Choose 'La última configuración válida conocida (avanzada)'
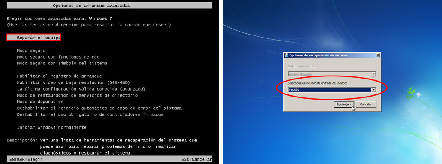This screenshot has width=442, height=164. (81, 89)
